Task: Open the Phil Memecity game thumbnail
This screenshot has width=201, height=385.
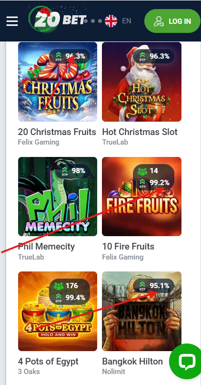Action: 58,197
